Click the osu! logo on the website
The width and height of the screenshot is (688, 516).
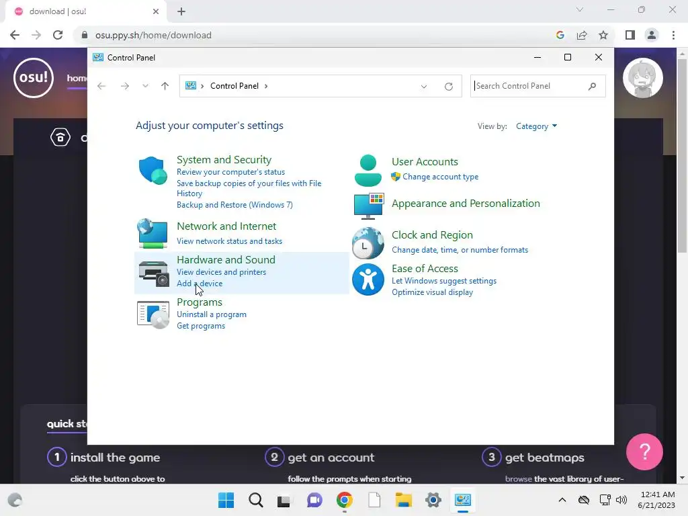[x=34, y=78]
